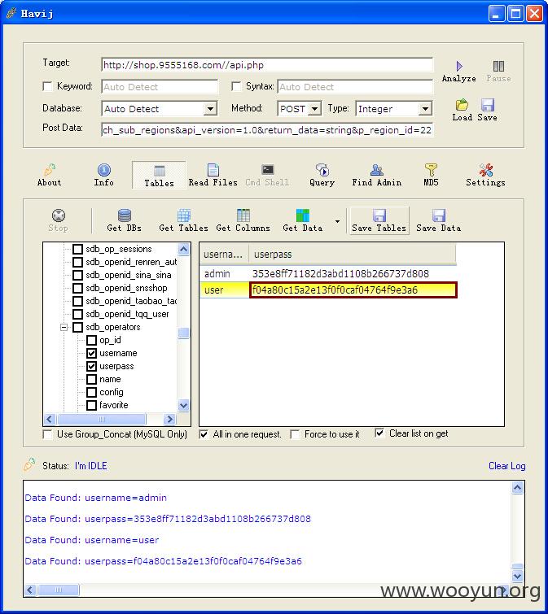This screenshot has width=548, height=614.
Task: Uncheck All in one request
Action: pos(204,434)
